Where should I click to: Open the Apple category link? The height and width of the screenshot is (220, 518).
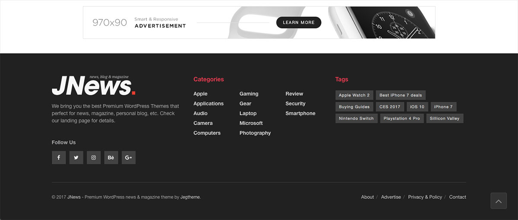(200, 94)
